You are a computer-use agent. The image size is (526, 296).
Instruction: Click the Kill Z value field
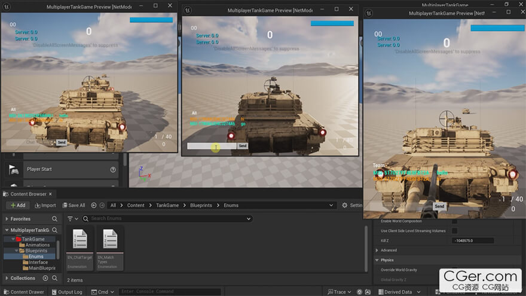473,240
